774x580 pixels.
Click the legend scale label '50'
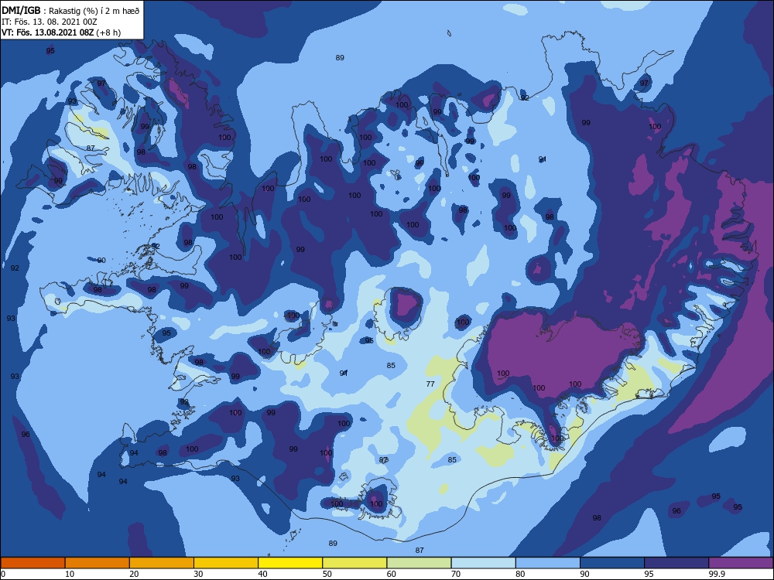[x=327, y=574]
